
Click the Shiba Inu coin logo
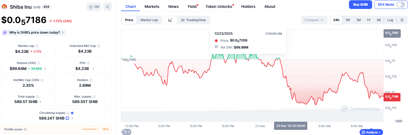point(4,7)
